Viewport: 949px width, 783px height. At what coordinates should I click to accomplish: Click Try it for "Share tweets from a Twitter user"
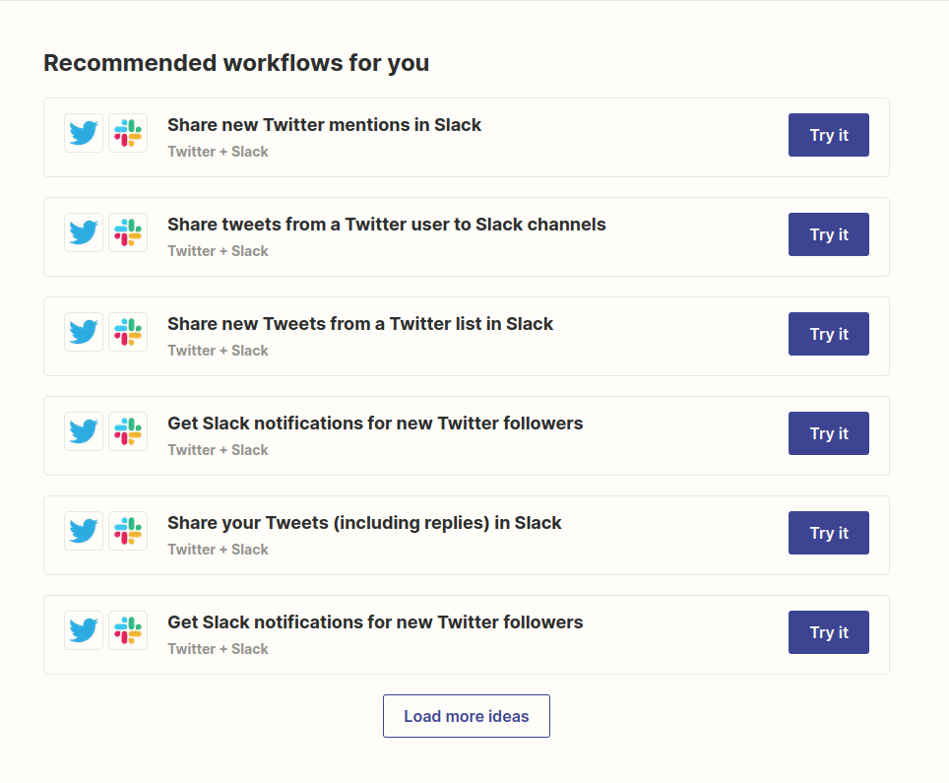pos(829,234)
